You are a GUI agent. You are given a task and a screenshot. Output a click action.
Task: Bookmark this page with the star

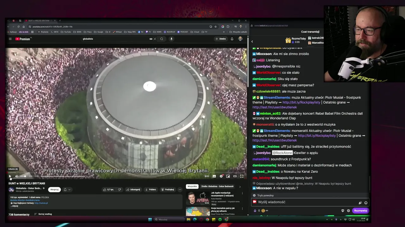tap(215, 26)
